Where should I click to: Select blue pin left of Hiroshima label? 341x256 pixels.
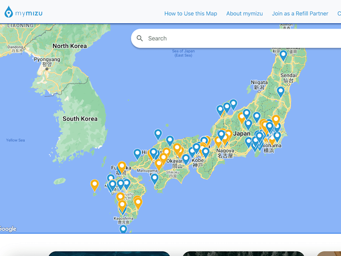pos(137,154)
